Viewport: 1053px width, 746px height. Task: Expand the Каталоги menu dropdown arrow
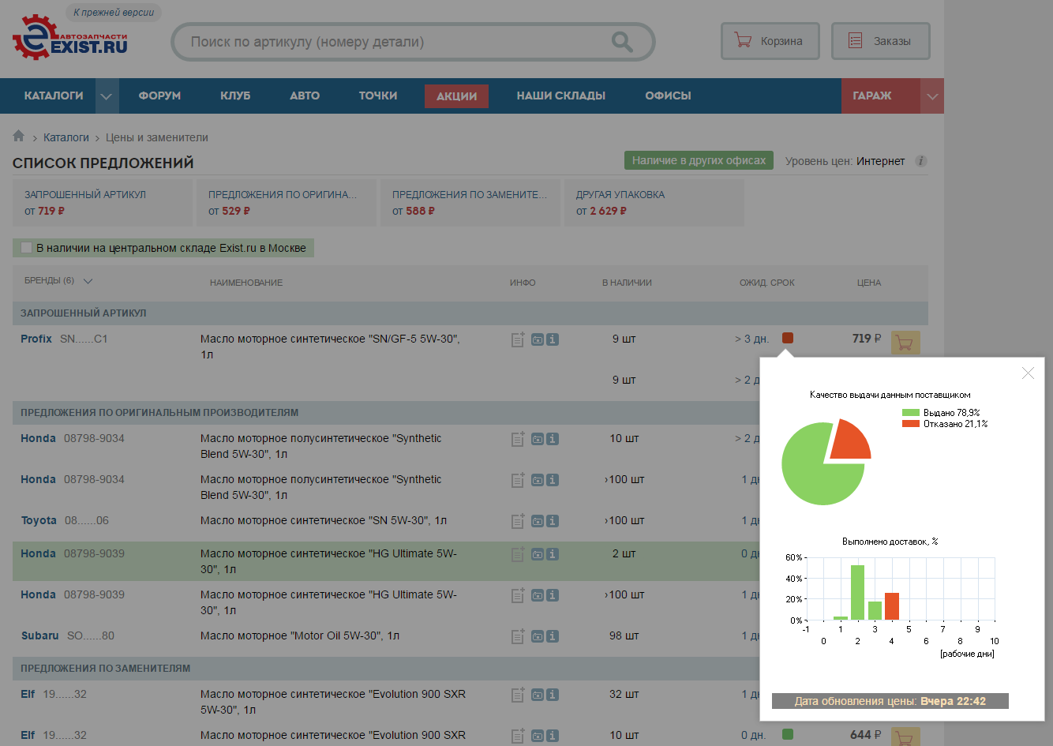(106, 96)
